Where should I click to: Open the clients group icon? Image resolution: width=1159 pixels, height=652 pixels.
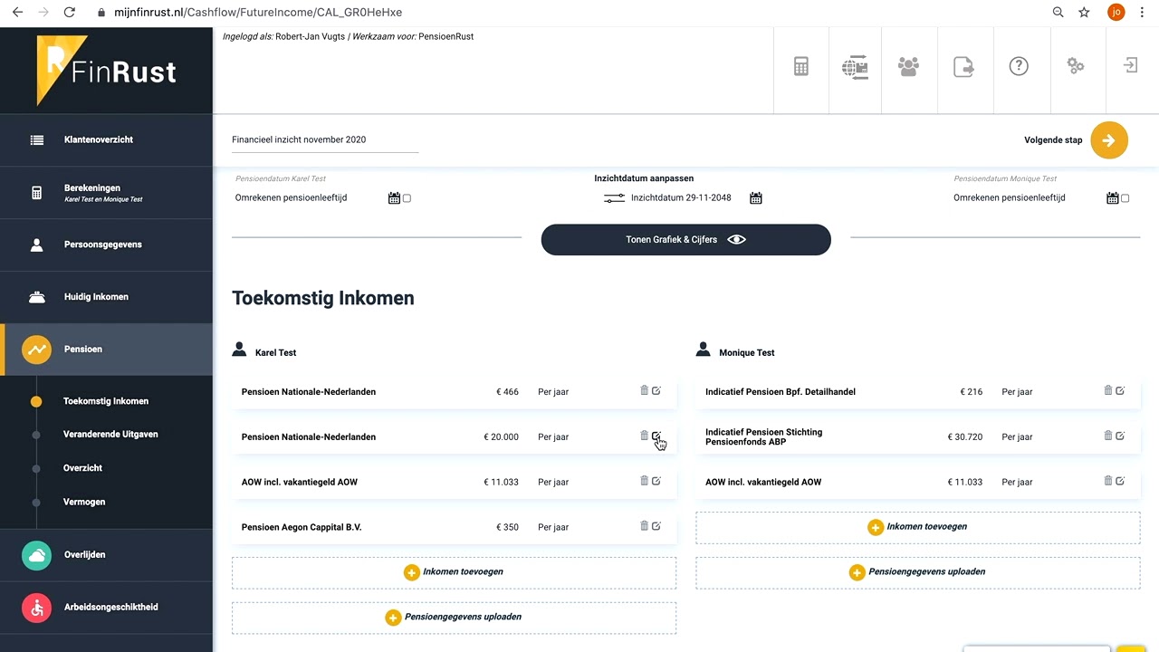pyautogui.click(x=908, y=66)
